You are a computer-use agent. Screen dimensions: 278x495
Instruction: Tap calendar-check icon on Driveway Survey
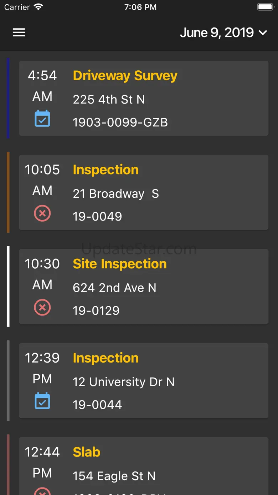point(42,119)
